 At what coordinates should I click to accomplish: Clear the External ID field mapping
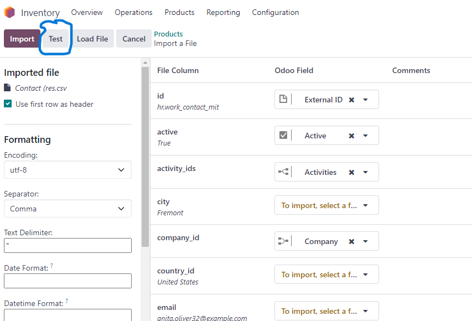tap(351, 100)
